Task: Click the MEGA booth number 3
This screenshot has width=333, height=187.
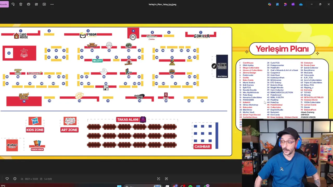Action: click(x=88, y=31)
